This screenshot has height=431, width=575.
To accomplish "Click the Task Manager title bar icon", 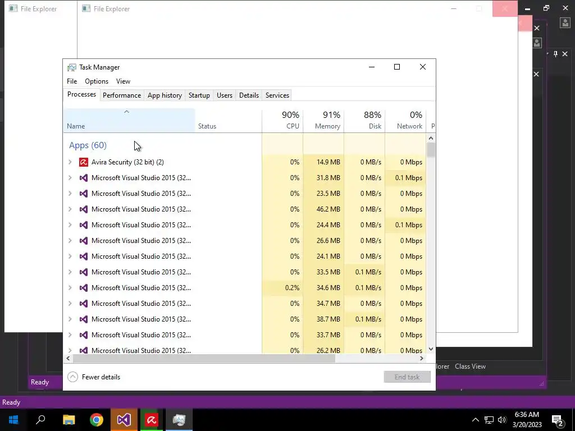I will (x=72, y=67).
